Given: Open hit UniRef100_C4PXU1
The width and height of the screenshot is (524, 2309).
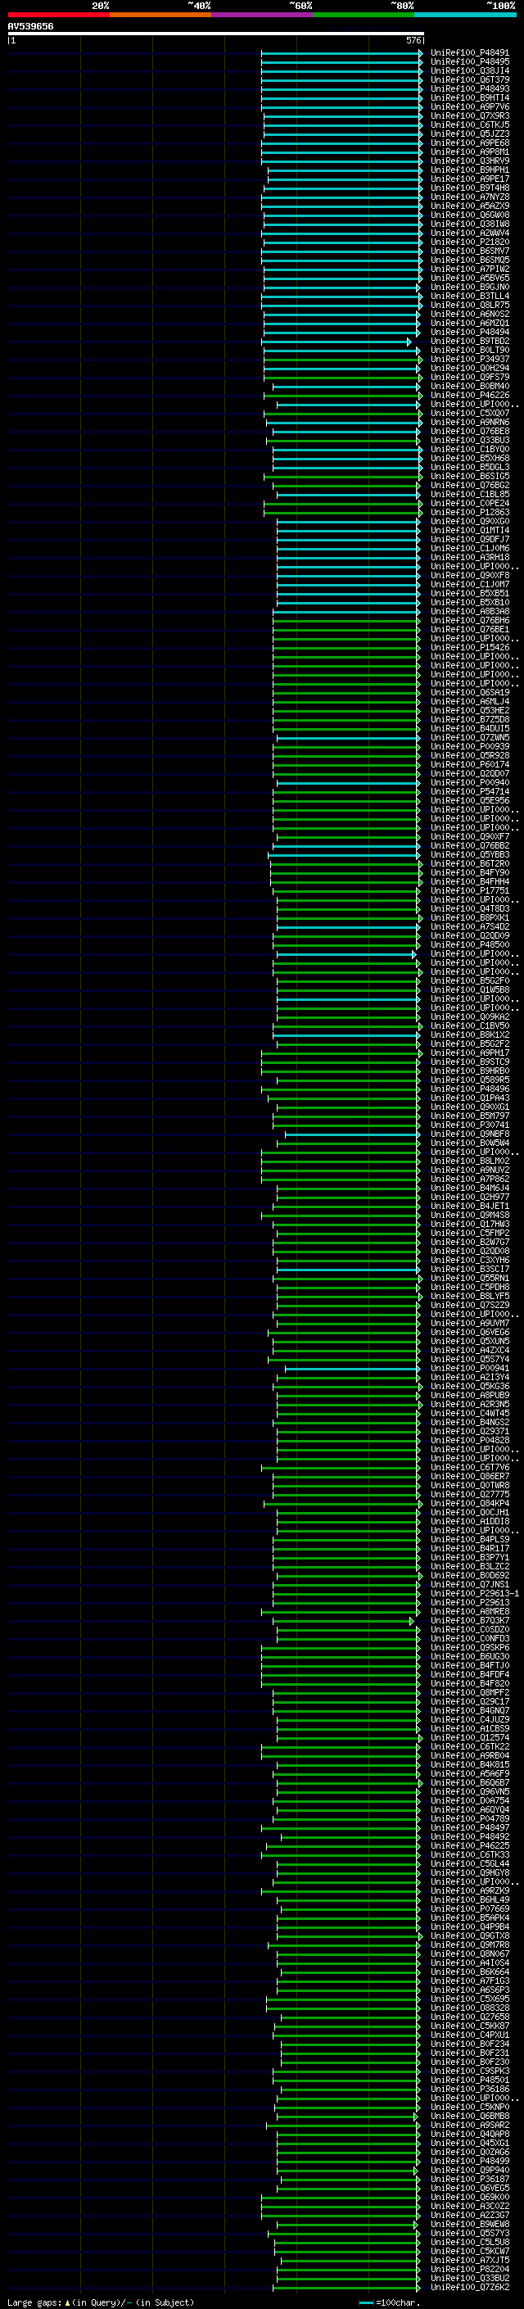Looking at the screenshot, I should coord(470,2035).
